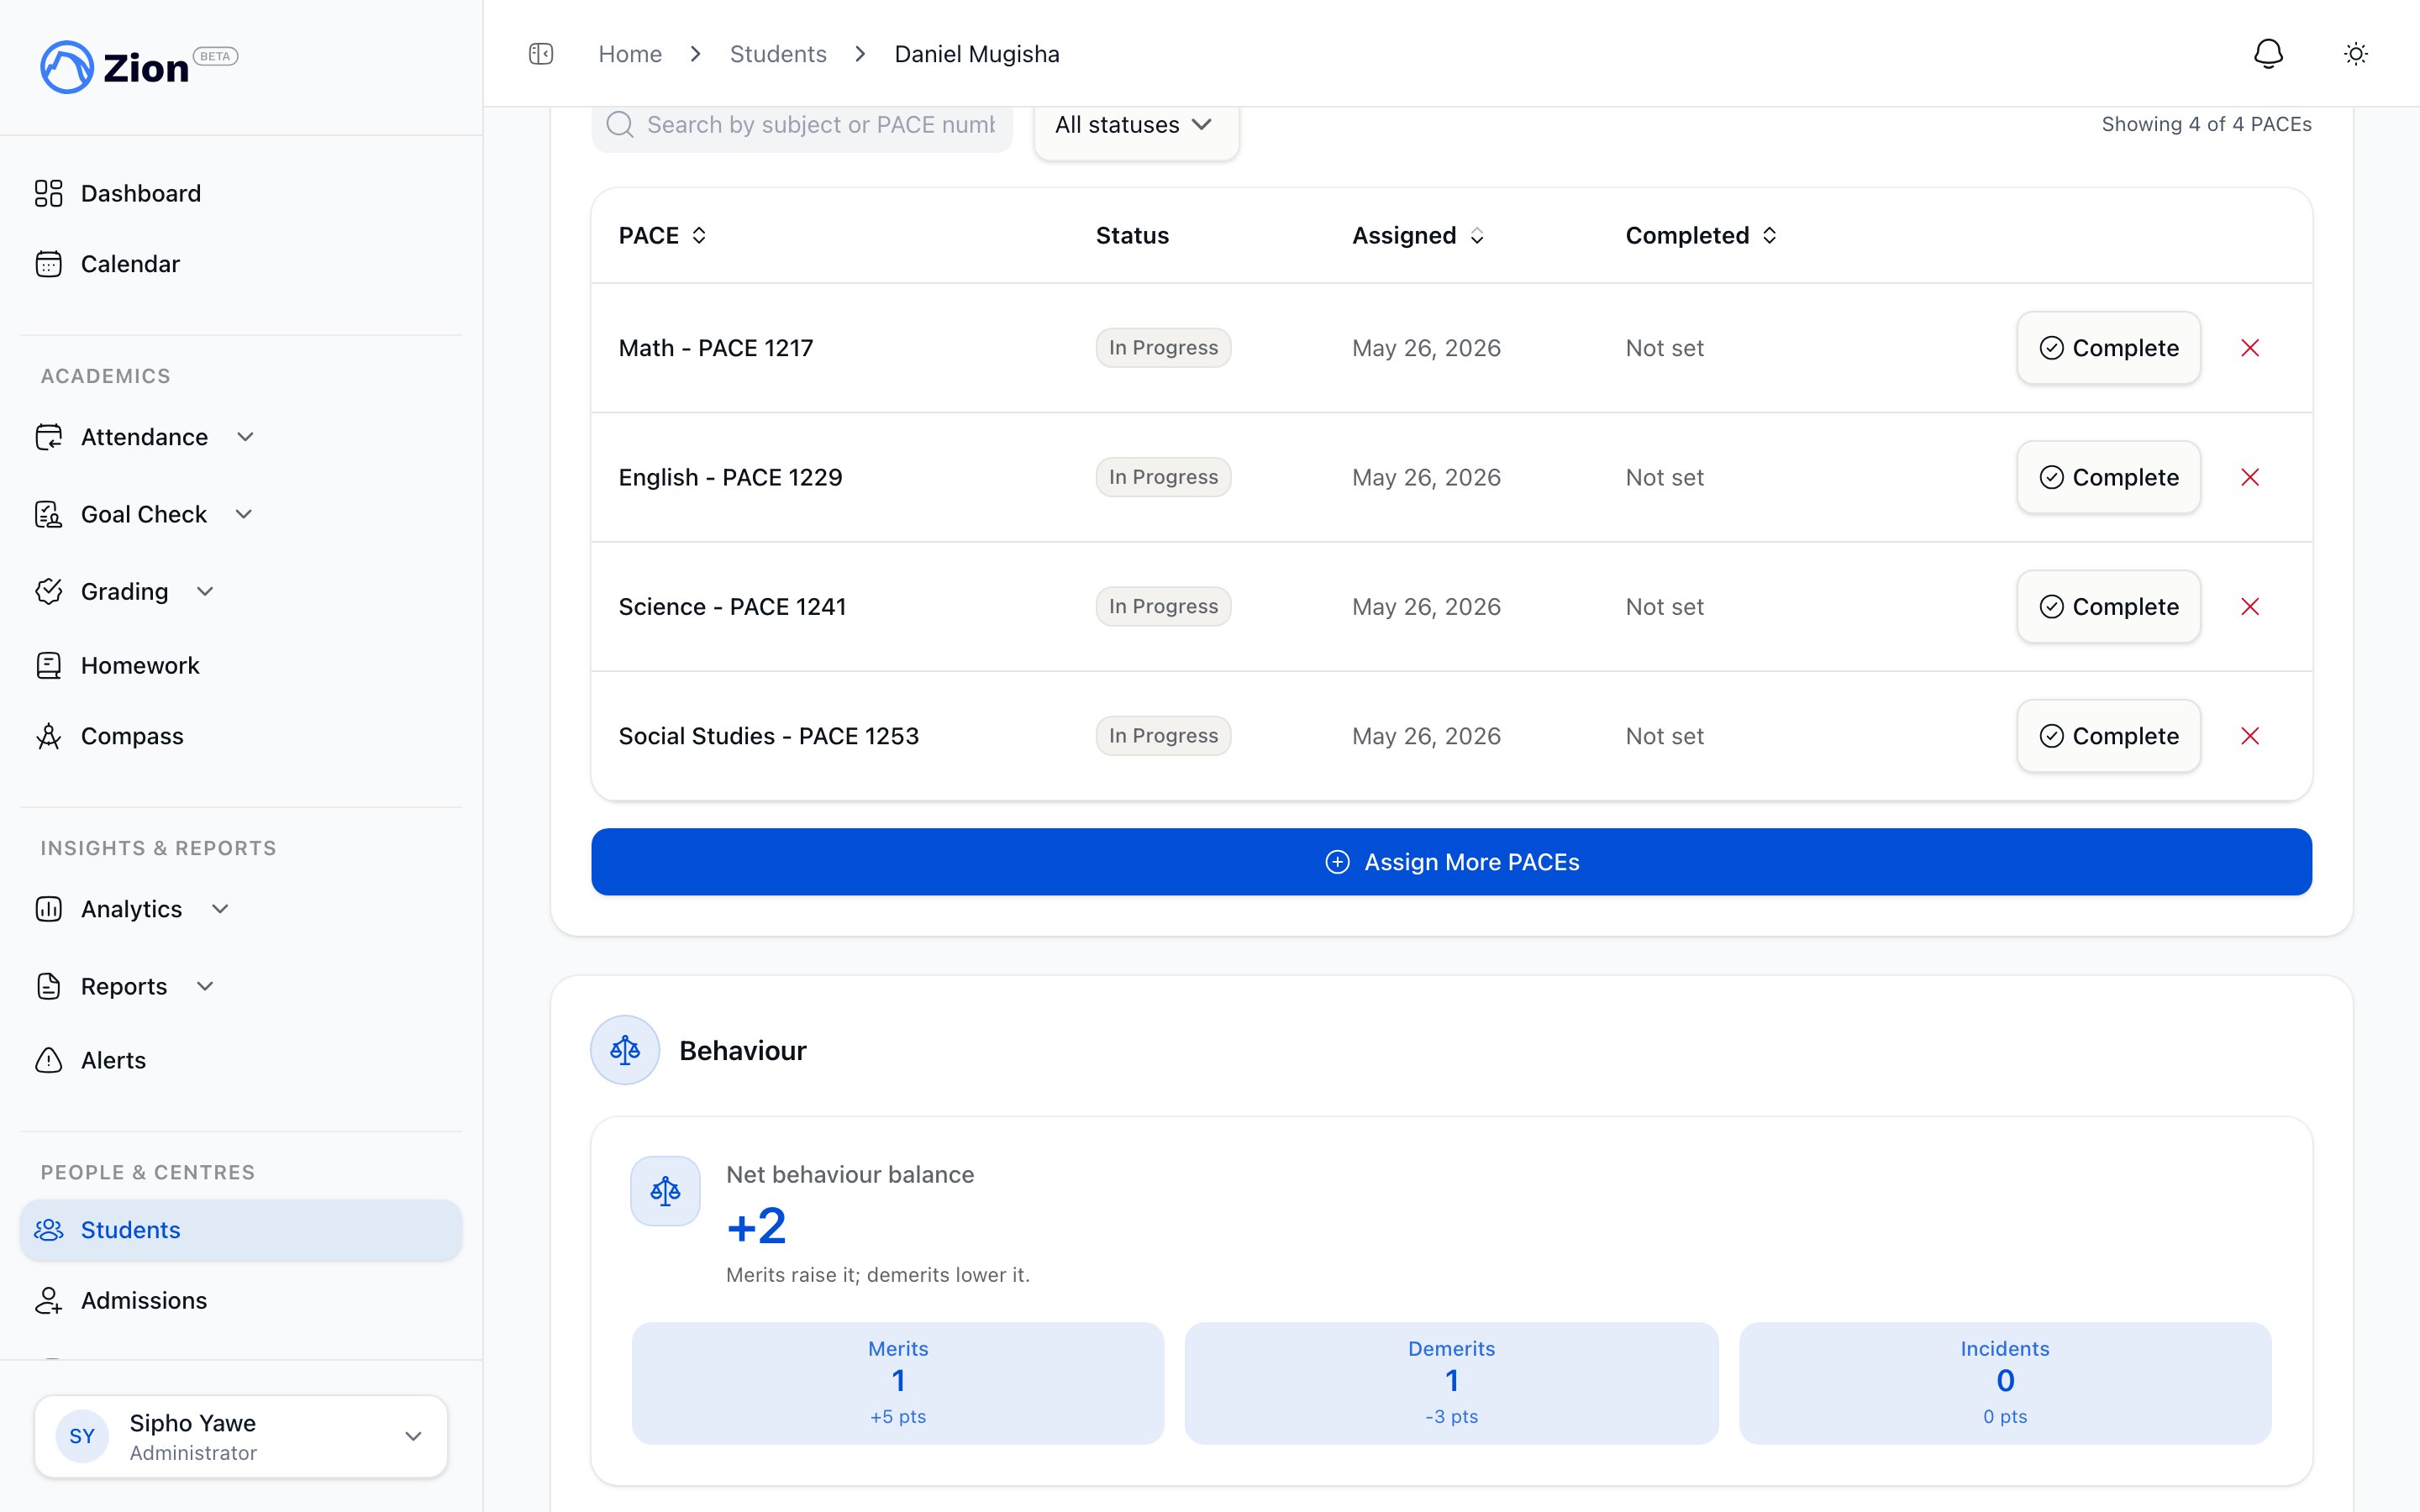Click the Students people icon
The width and height of the screenshot is (2420, 1512).
tap(48, 1230)
